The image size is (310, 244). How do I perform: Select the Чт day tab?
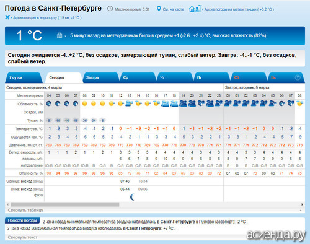[x=175, y=77]
